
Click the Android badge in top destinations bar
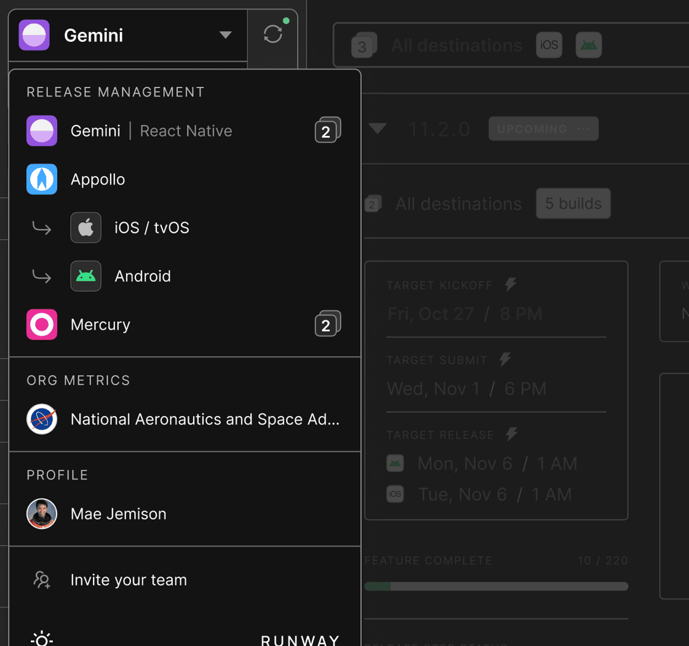point(589,45)
